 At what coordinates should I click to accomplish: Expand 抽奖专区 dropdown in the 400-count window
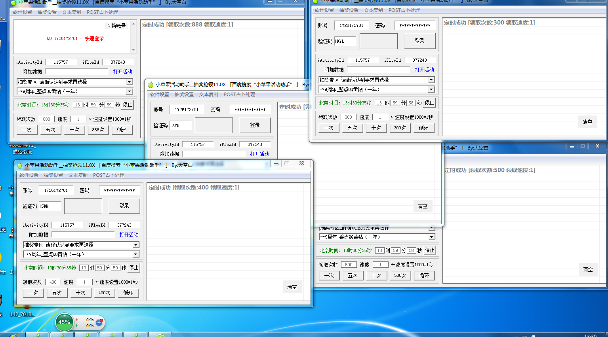[136, 245]
